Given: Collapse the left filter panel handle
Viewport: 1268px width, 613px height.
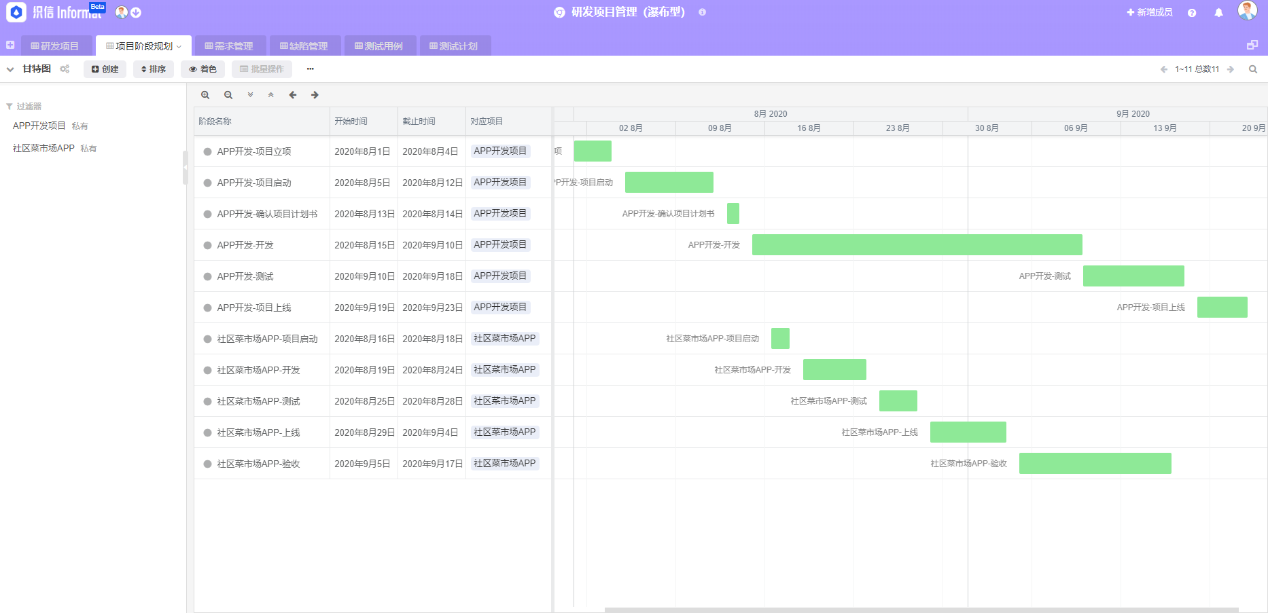Looking at the screenshot, I should [185, 168].
